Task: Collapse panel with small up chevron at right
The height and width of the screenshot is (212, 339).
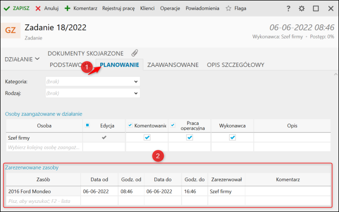Action: point(335,74)
